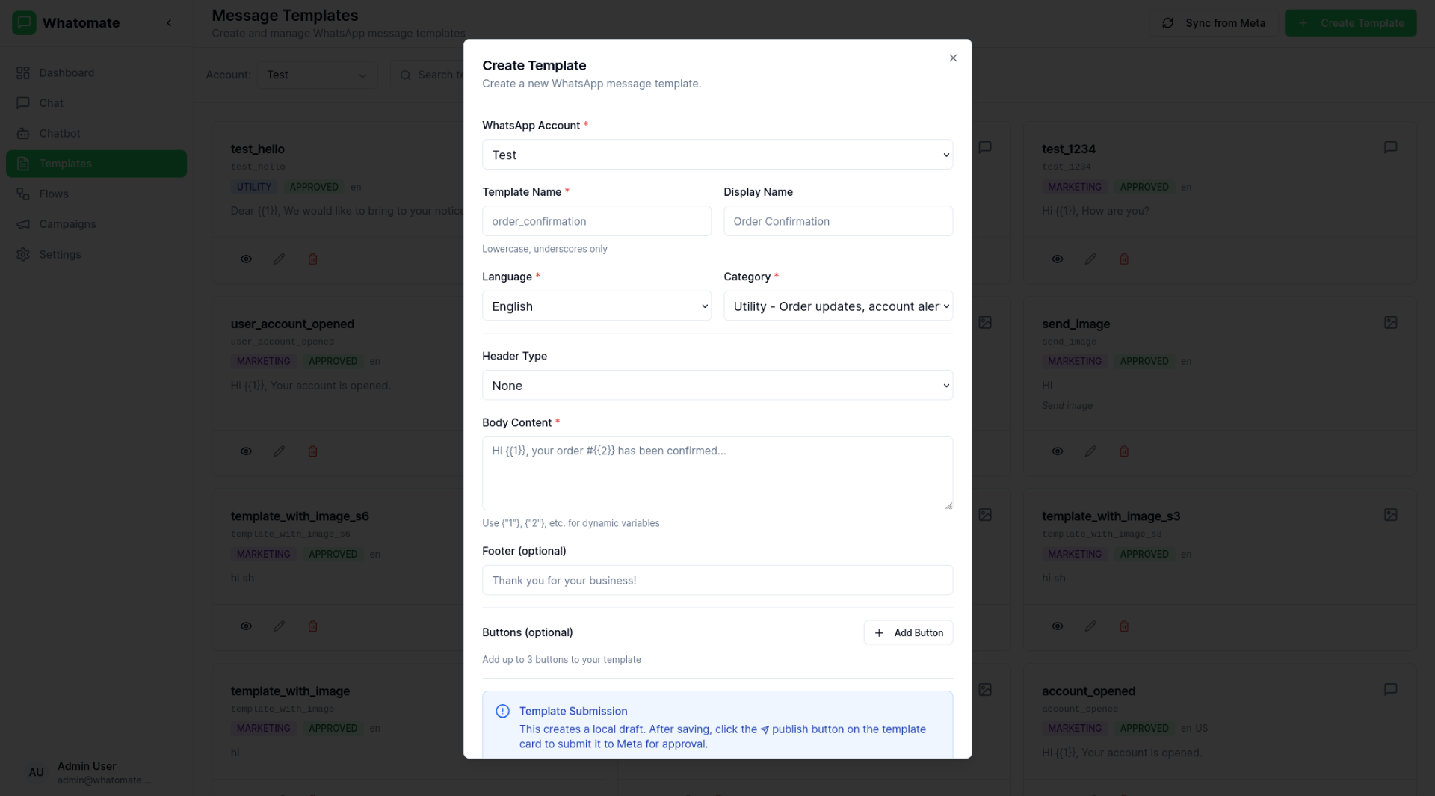Image resolution: width=1435 pixels, height=796 pixels.
Task: Open the Header Type dropdown
Action: pyautogui.click(x=717, y=386)
